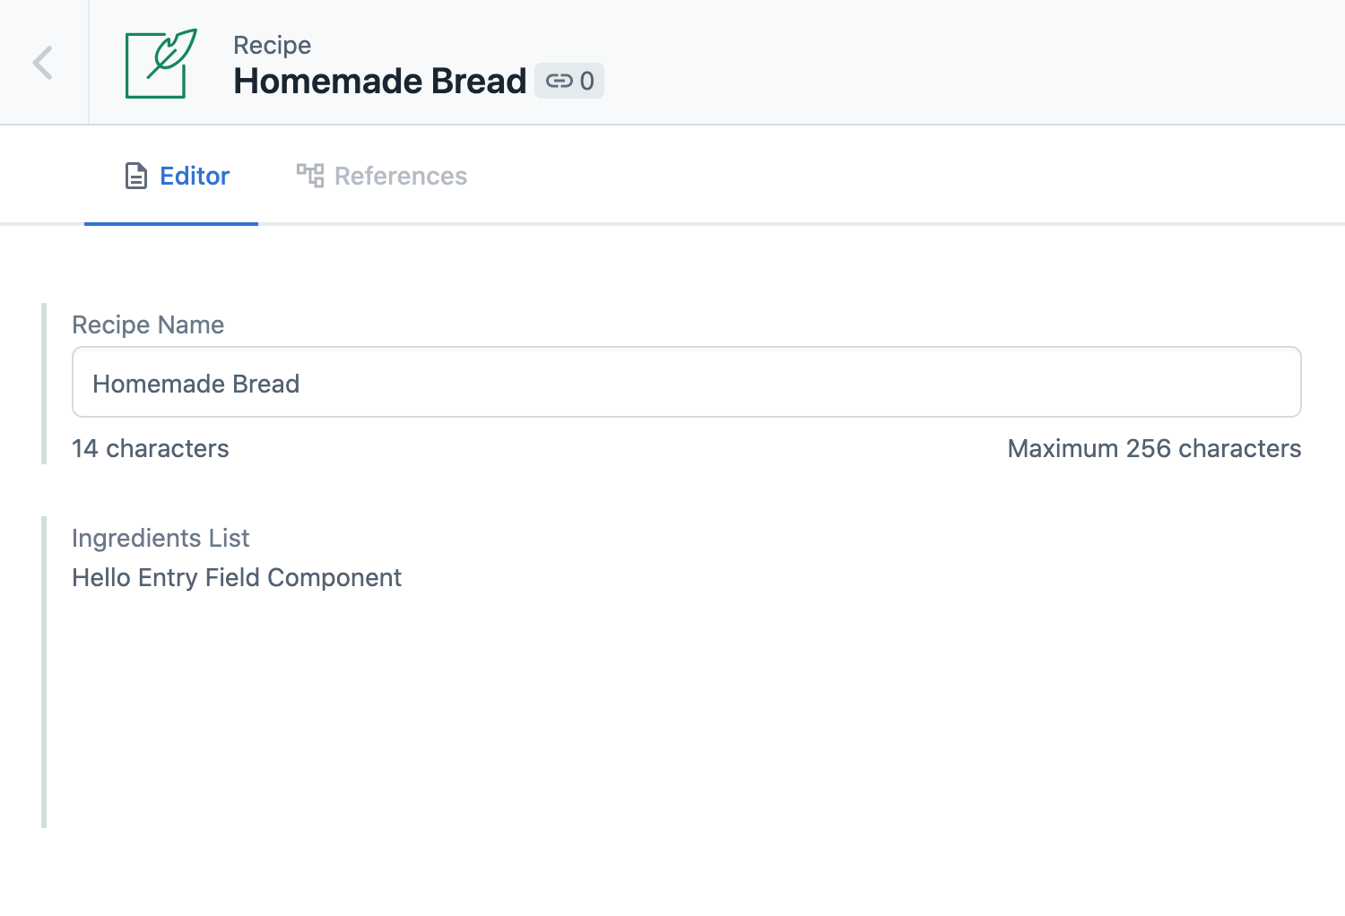Viewport: 1345px width, 916px height.
Task: Click the Ingredients List field label
Action: pyautogui.click(x=161, y=538)
